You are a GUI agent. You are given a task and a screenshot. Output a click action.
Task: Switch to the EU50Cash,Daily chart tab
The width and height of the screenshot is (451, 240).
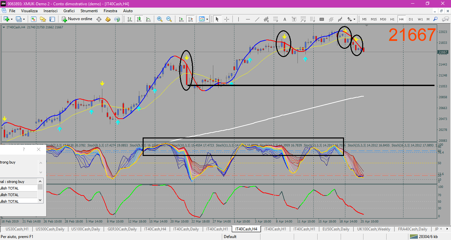[335, 229]
